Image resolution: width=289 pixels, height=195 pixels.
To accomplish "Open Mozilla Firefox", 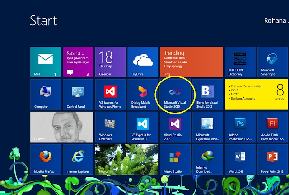I will [x=46, y=160].
